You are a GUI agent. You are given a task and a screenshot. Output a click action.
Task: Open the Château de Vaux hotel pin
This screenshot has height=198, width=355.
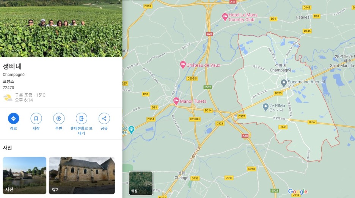point(183,65)
